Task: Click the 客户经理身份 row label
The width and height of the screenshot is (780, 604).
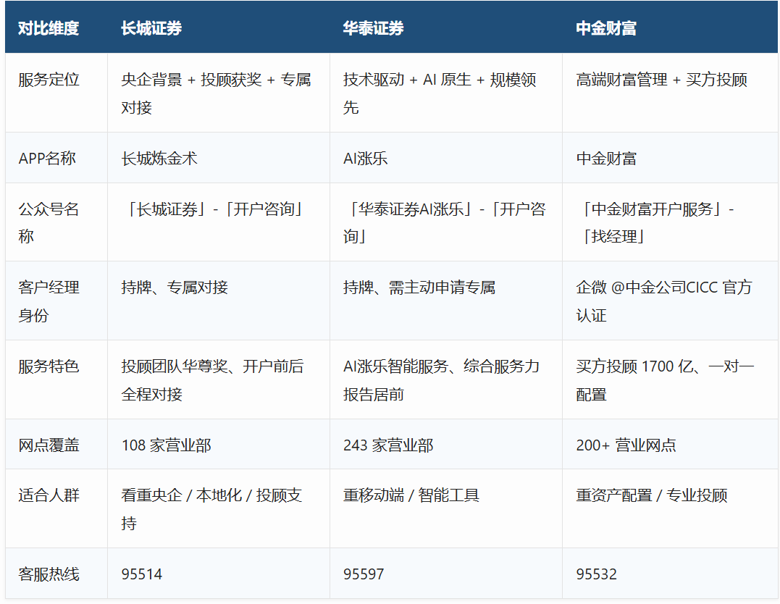Action: (56, 301)
